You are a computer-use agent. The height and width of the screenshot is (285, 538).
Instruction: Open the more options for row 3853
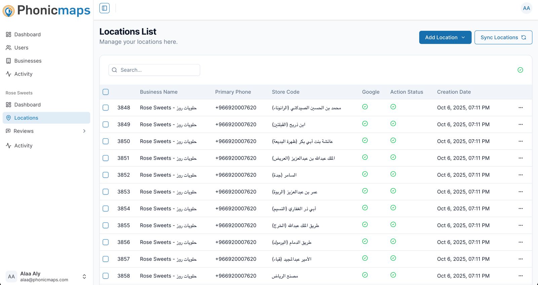(521, 192)
